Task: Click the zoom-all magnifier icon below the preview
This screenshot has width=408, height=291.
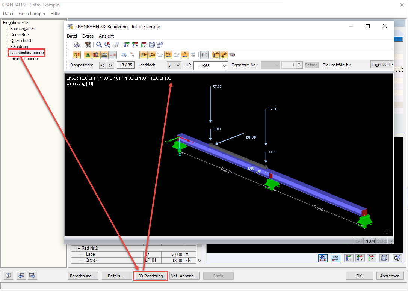Action: [397, 258]
